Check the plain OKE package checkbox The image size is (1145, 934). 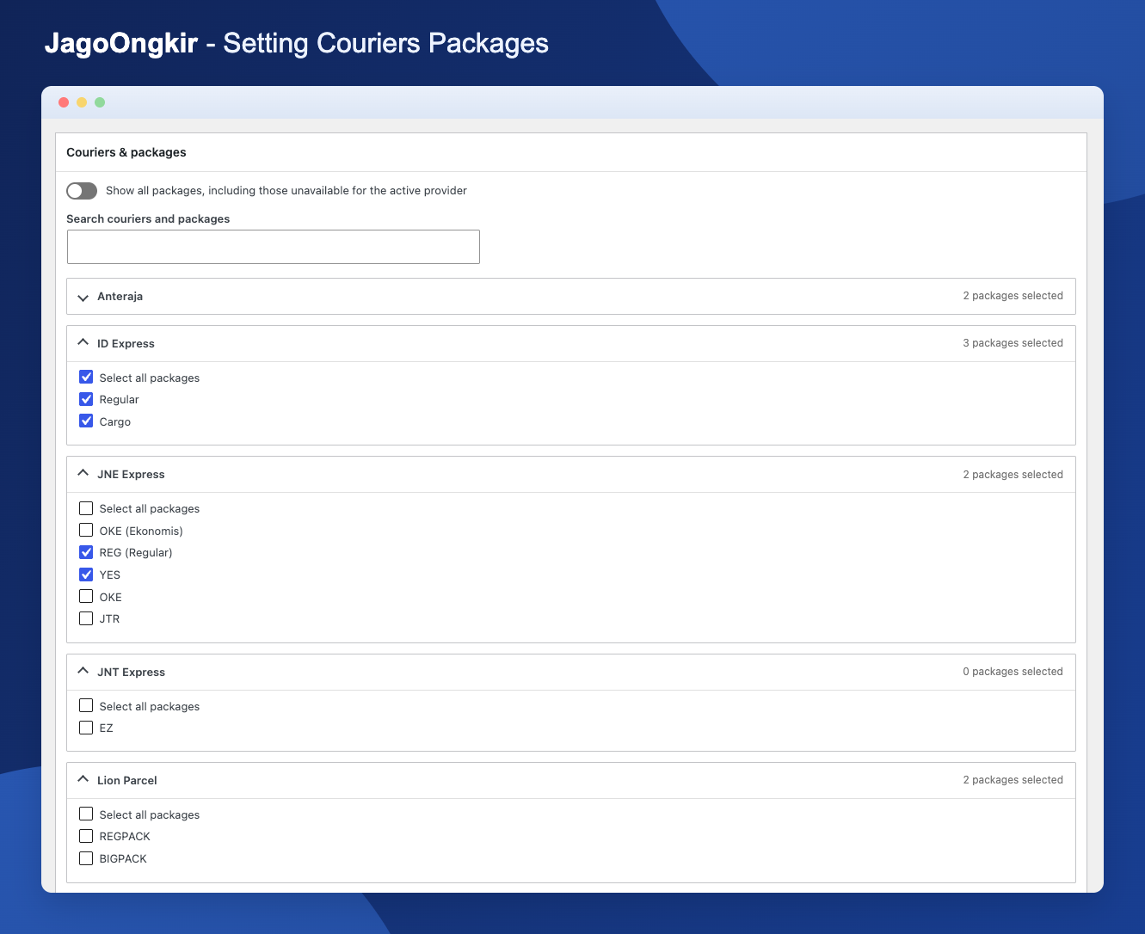pos(86,596)
